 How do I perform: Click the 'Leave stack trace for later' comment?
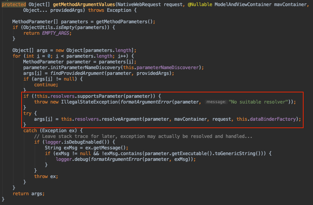click(x=143, y=136)
